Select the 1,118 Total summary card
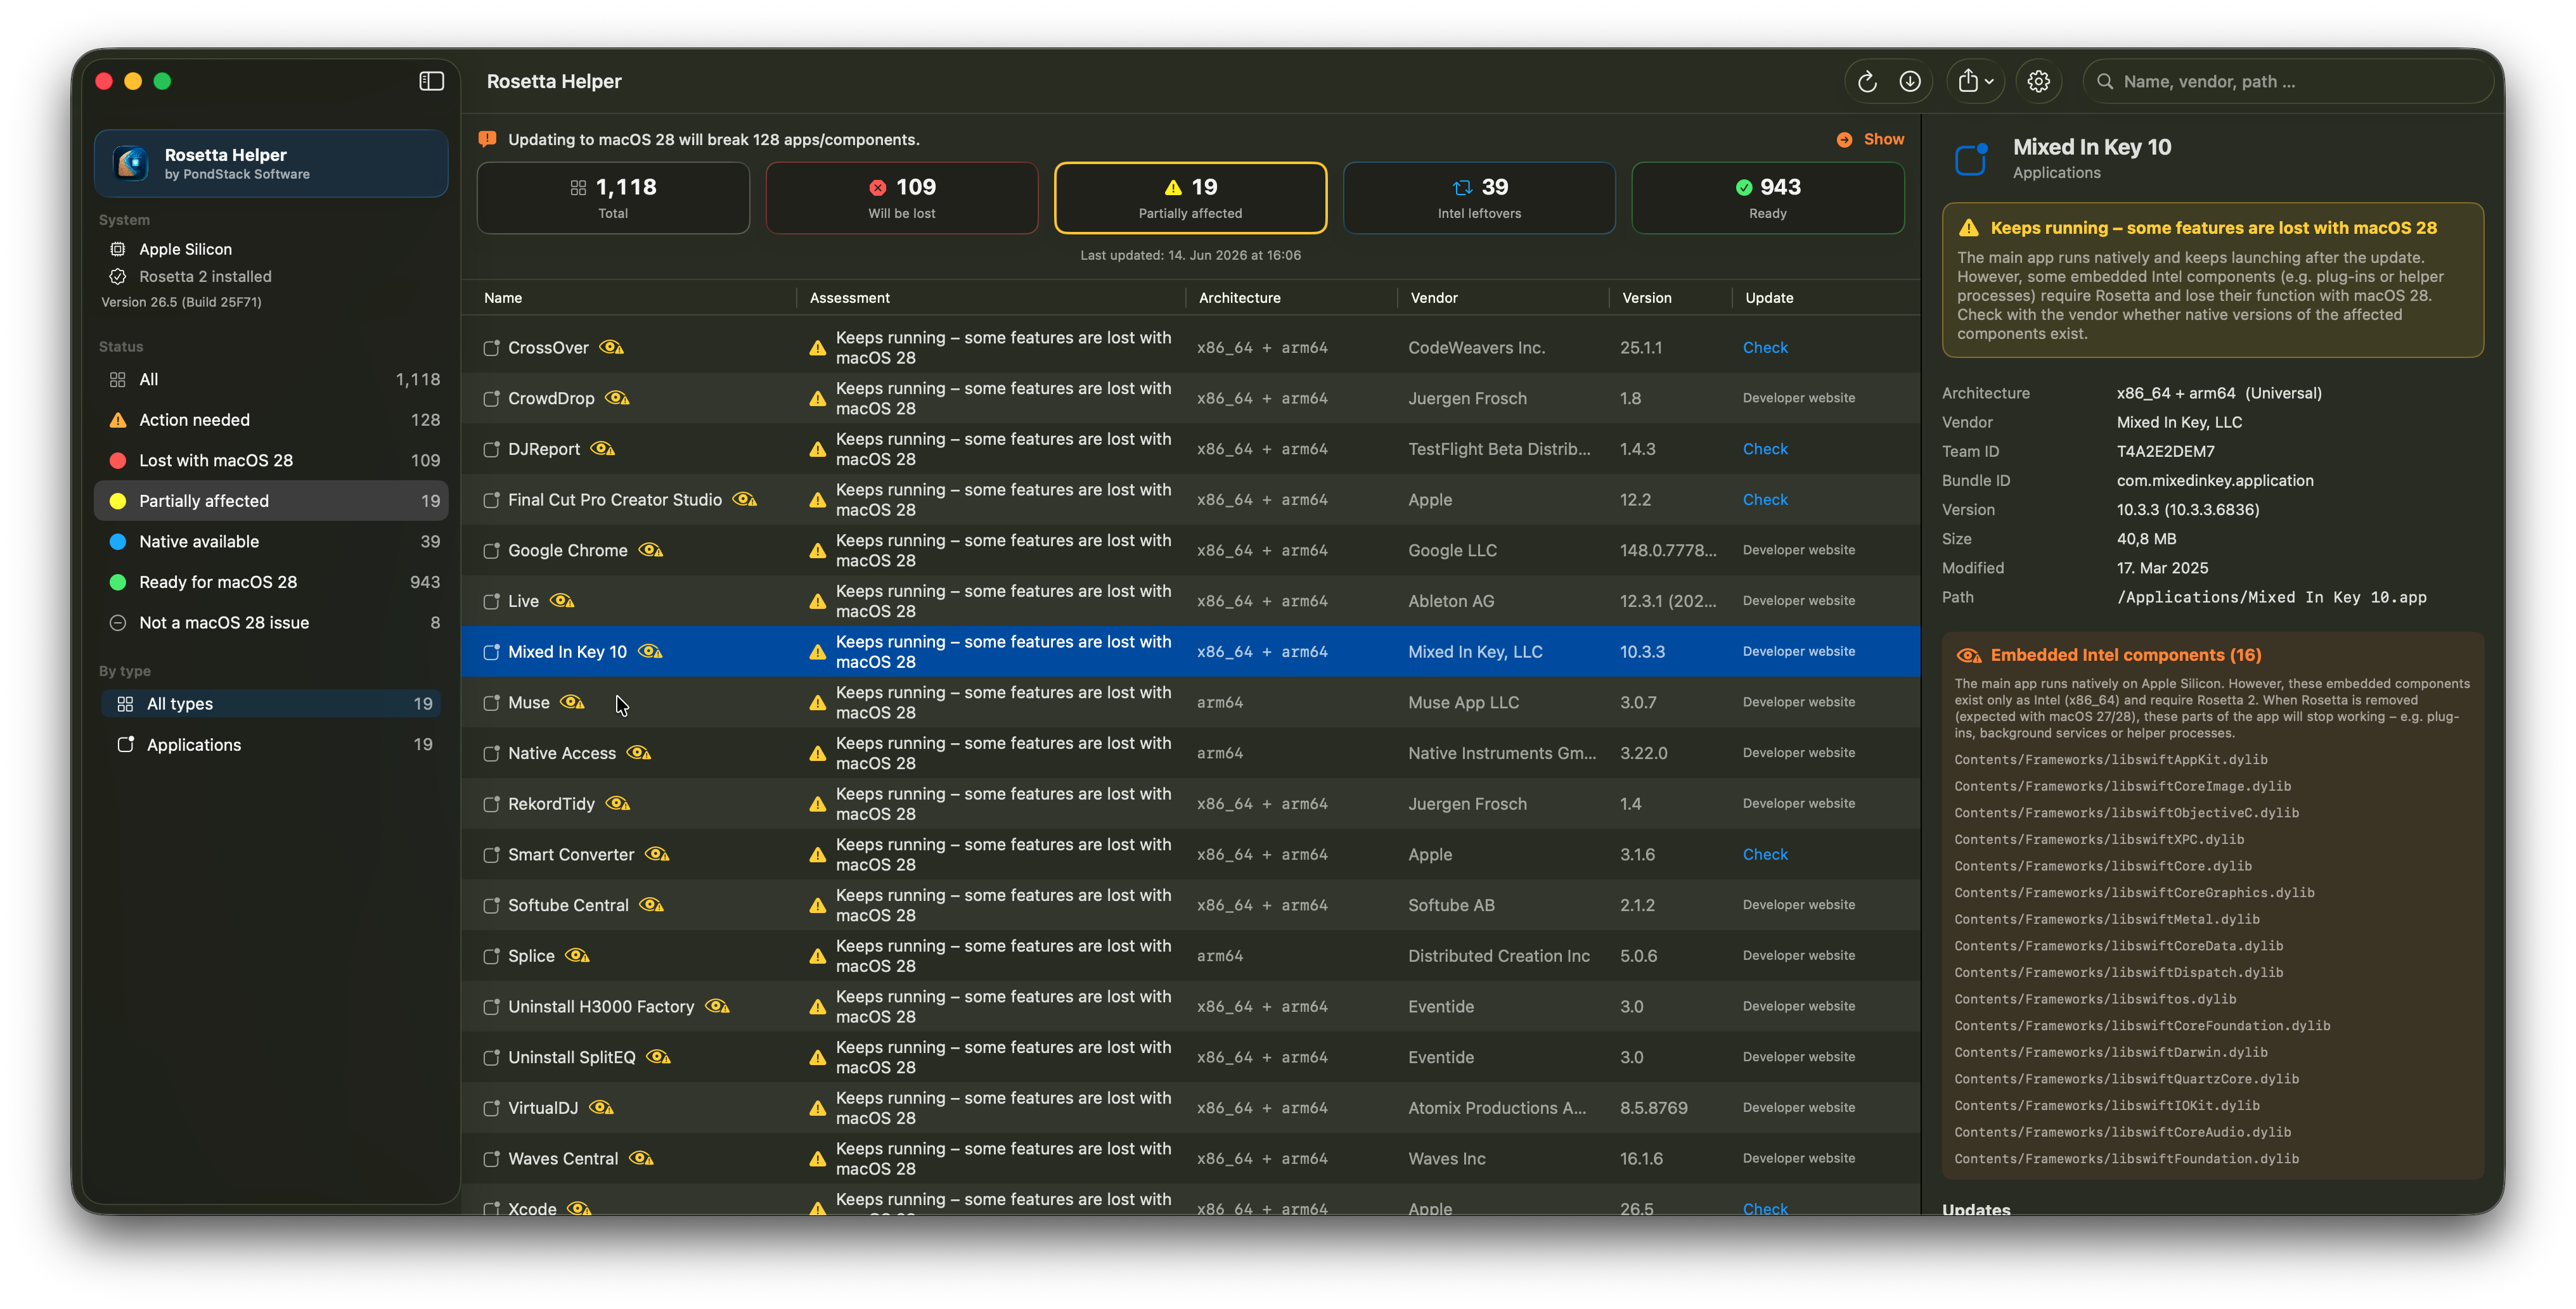Viewport: 2576px width, 1309px height. [613, 198]
